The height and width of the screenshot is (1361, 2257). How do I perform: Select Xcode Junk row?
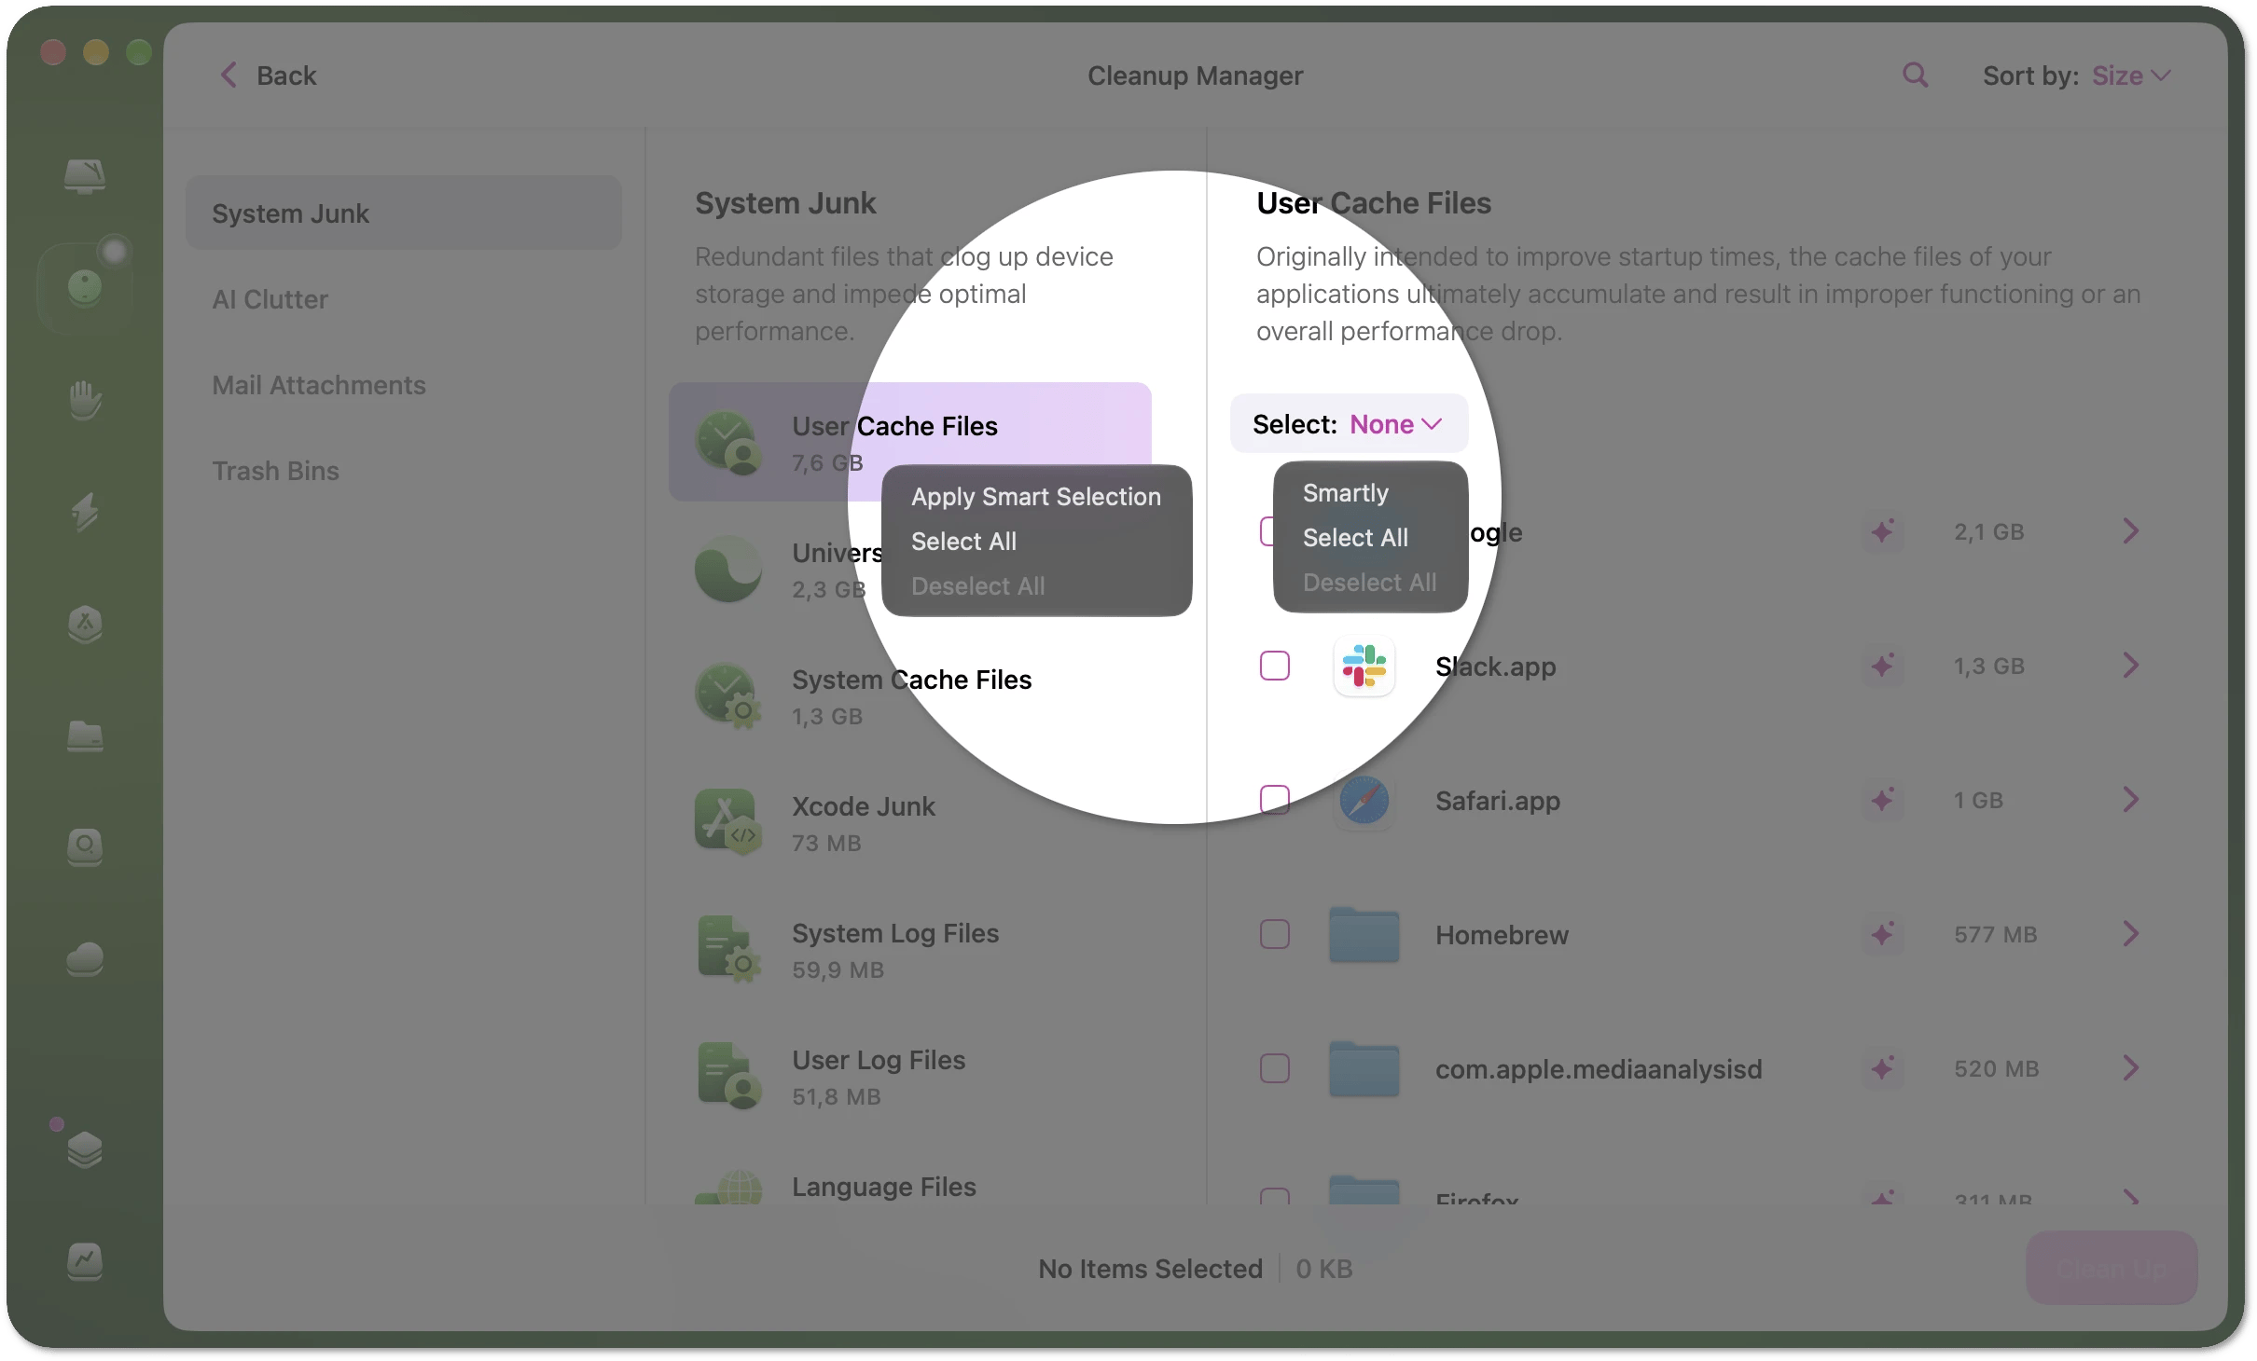pos(910,822)
